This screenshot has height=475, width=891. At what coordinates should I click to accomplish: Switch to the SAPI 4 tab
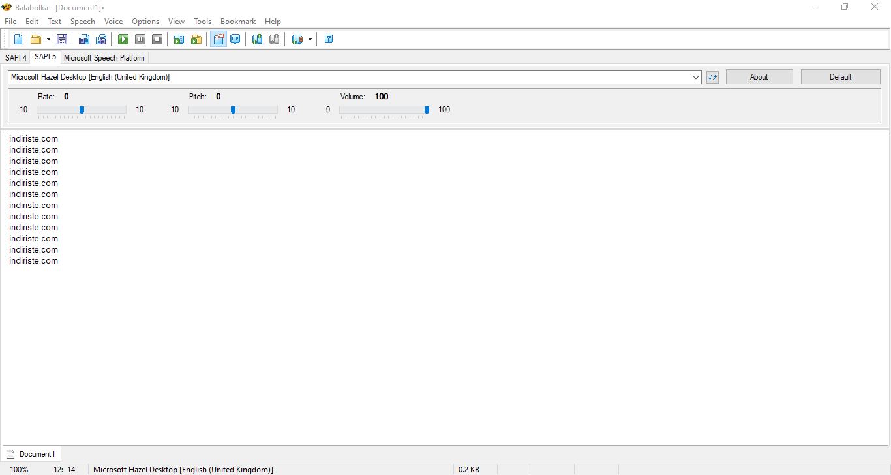click(16, 58)
